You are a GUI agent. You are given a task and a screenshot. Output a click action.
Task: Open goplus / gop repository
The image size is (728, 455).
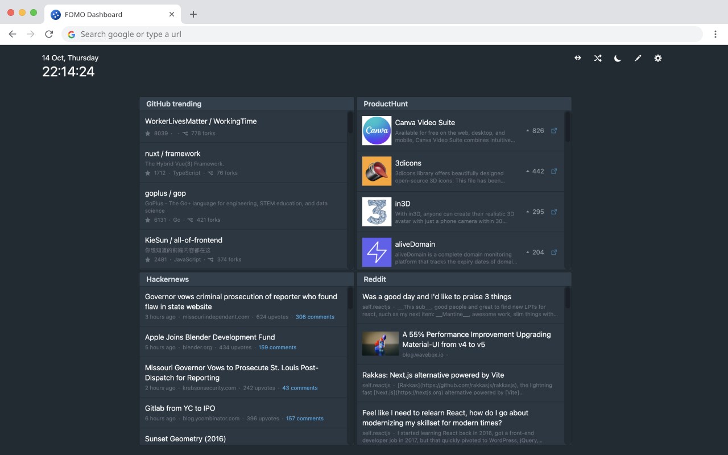(x=166, y=193)
